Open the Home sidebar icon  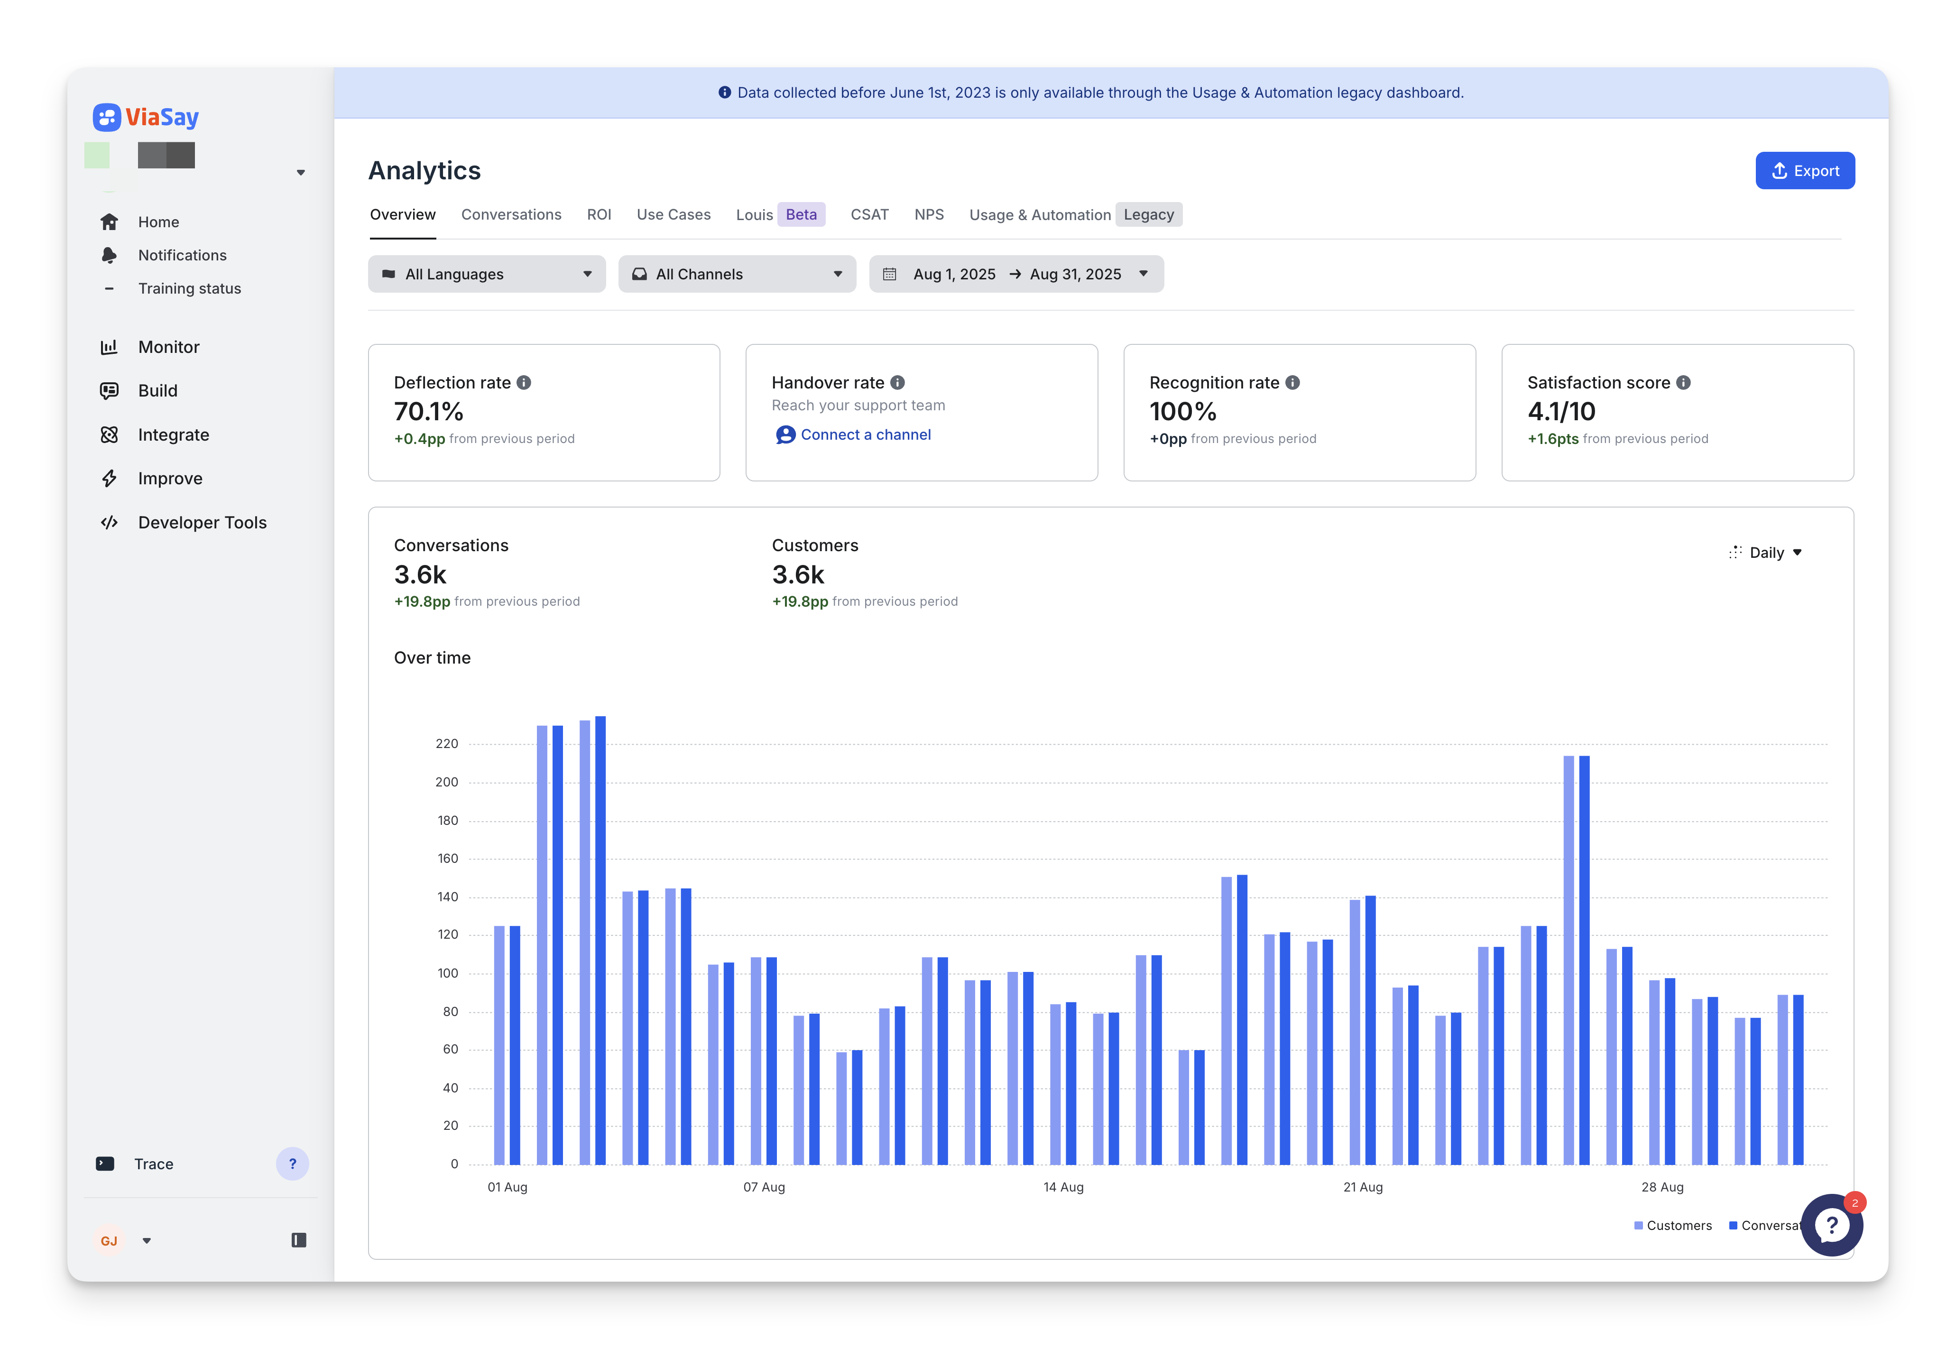pyautogui.click(x=109, y=222)
